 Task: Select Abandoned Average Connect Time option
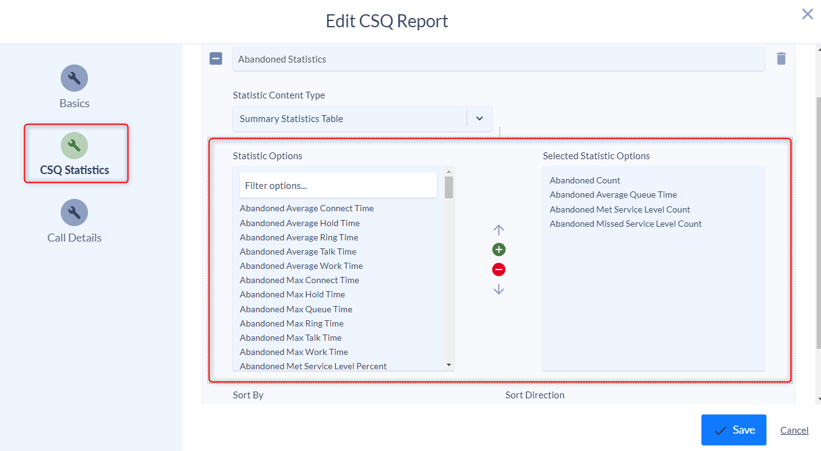(x=306, y=208)
